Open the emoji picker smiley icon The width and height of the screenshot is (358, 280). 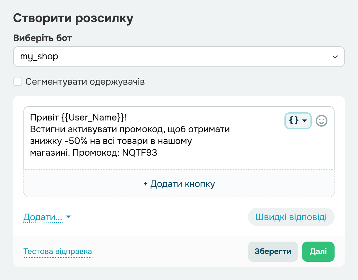pos(322,121)
